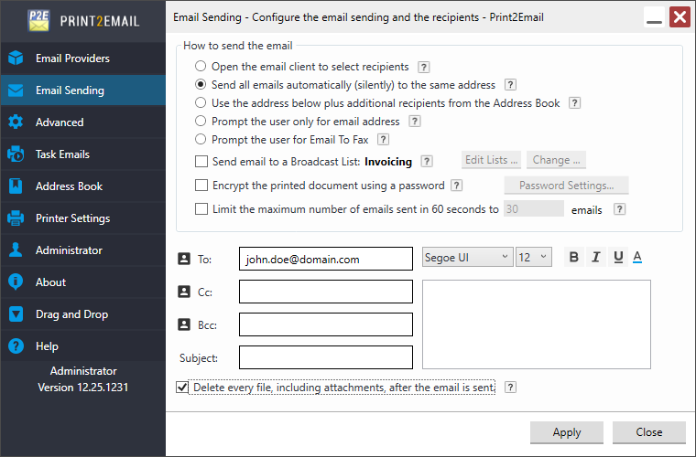This screenshot has width=696, height=457.
Task: Open the font color picker
Action: point(637,257)
